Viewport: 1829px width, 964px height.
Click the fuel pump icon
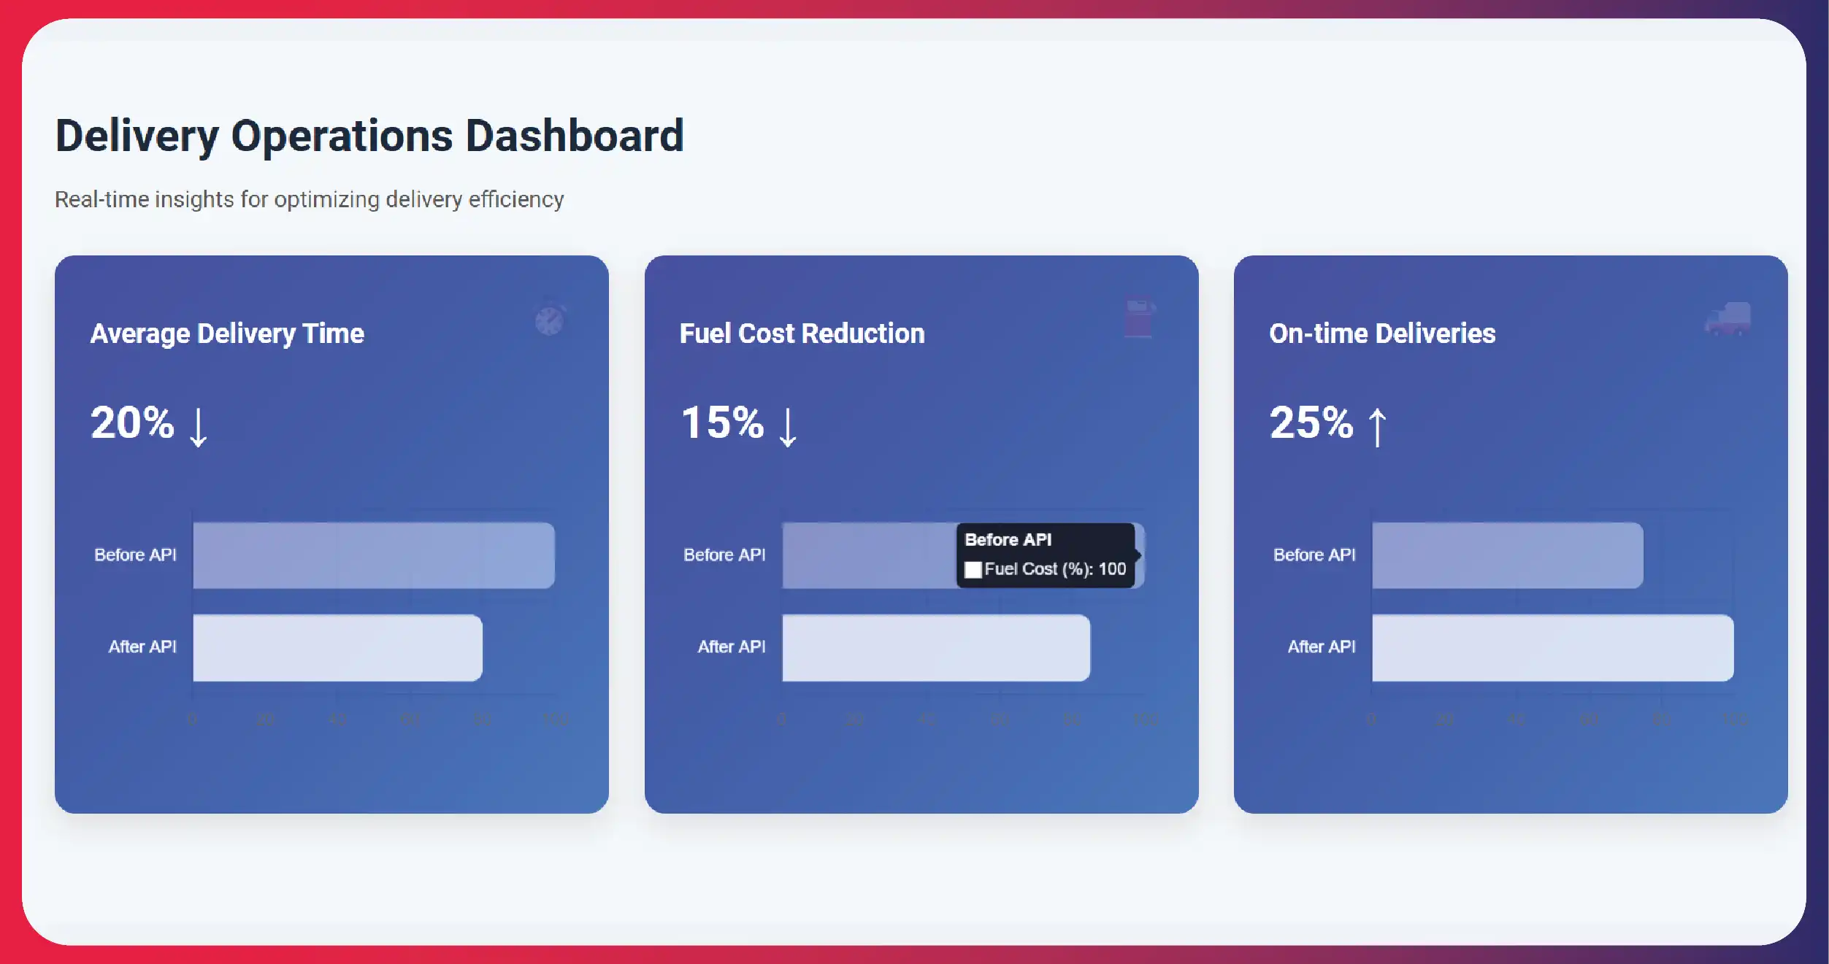tap(1139, 318)
